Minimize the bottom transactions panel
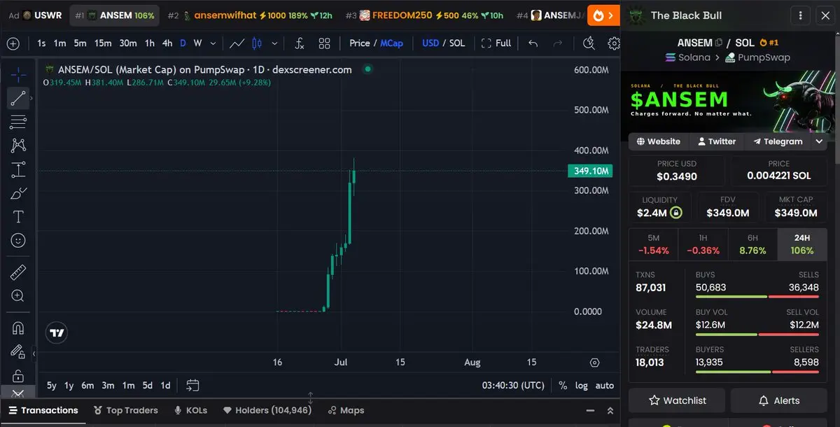The height and width of the screenshot is (427, 840). (x=591, y=410)
